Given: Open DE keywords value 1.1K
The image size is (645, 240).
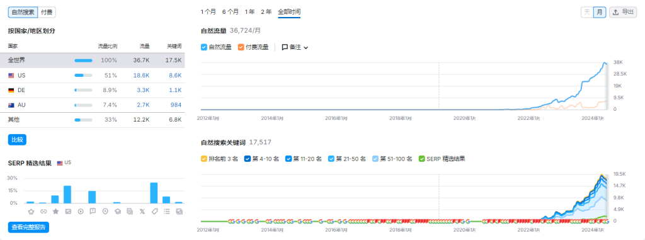Looking at the screenshot, I should click(x=175, y=90).
